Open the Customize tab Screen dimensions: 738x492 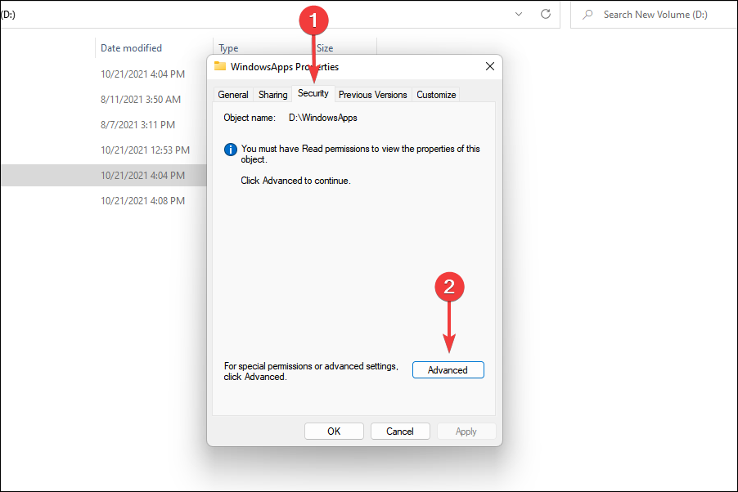436,95
